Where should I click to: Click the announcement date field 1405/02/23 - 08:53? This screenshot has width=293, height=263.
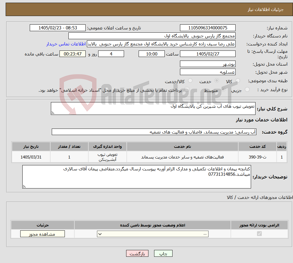57,28
